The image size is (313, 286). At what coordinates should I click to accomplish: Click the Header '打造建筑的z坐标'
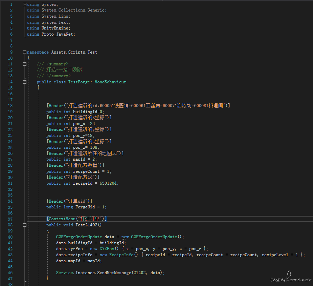79,142
